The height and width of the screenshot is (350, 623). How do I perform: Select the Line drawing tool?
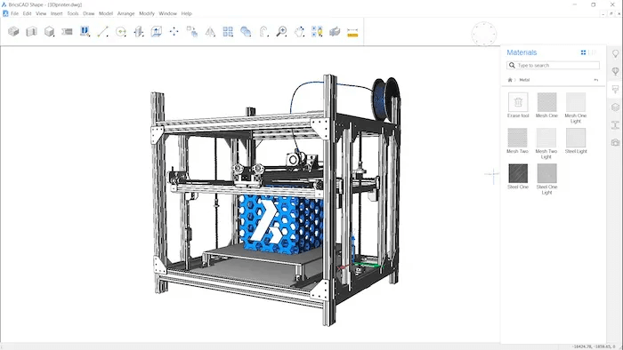point(102,31)
